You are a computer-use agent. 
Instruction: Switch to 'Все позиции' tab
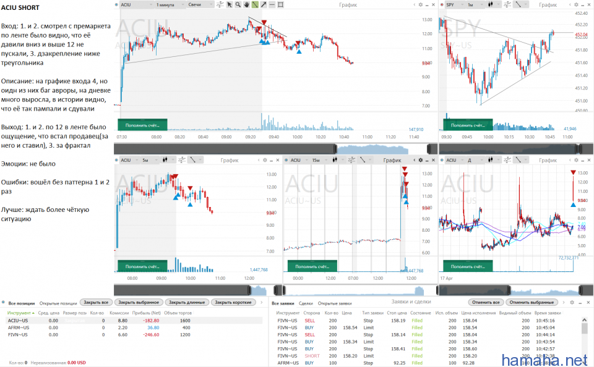(x=22, y=303)
